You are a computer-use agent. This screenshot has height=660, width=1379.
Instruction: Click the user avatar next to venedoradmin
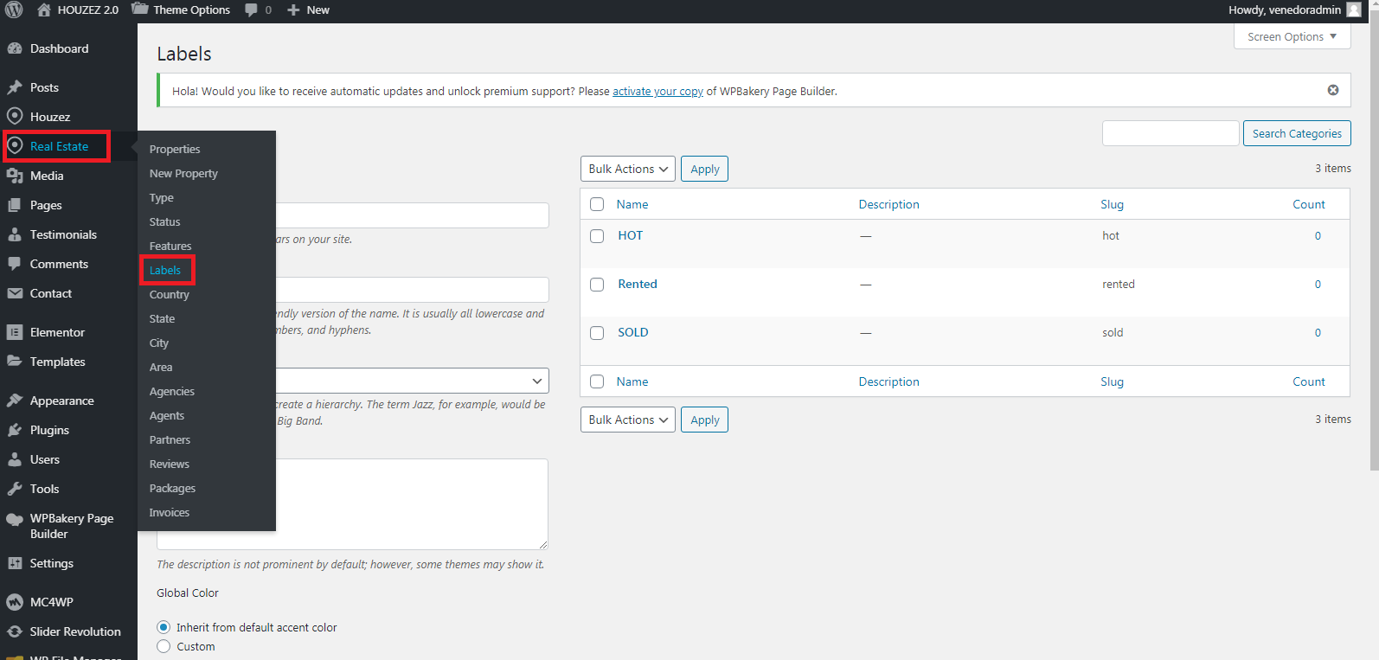click(x=1354, y=10)
